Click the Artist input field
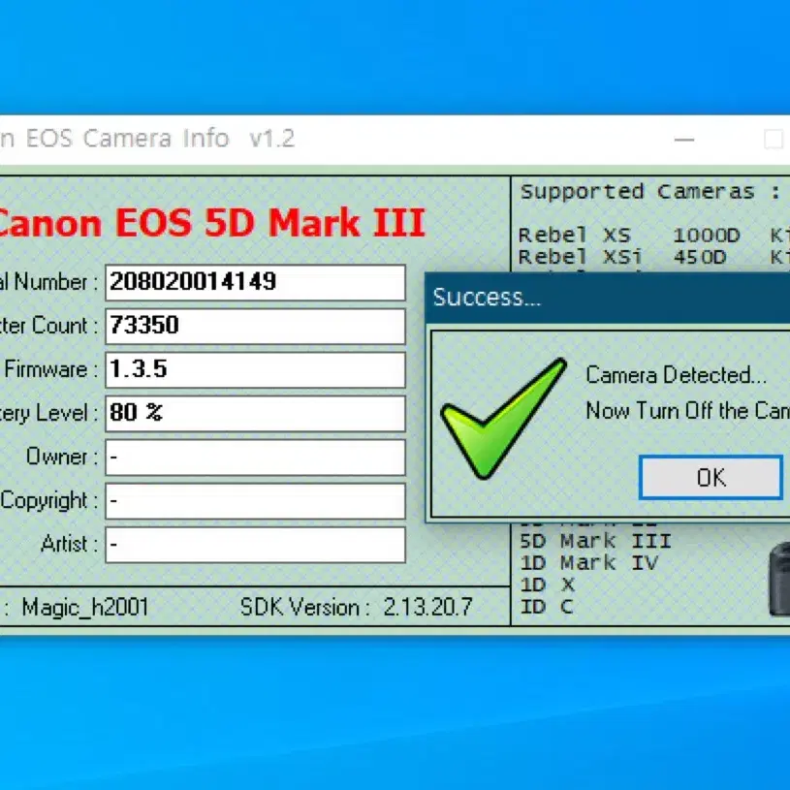This screenshot has width=790, height=790. pos(256,545)
